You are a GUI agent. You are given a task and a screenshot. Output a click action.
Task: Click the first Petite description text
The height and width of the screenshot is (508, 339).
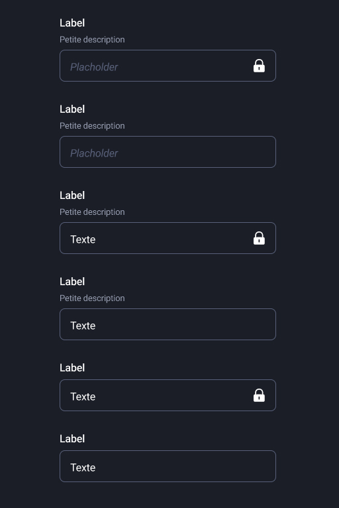[92, 40]
